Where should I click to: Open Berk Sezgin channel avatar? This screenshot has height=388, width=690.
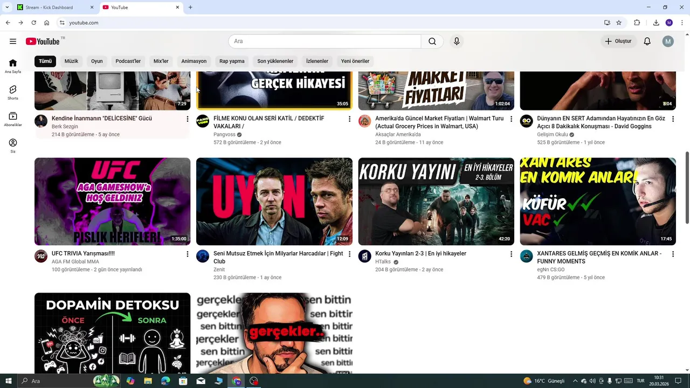click(41, 121)
